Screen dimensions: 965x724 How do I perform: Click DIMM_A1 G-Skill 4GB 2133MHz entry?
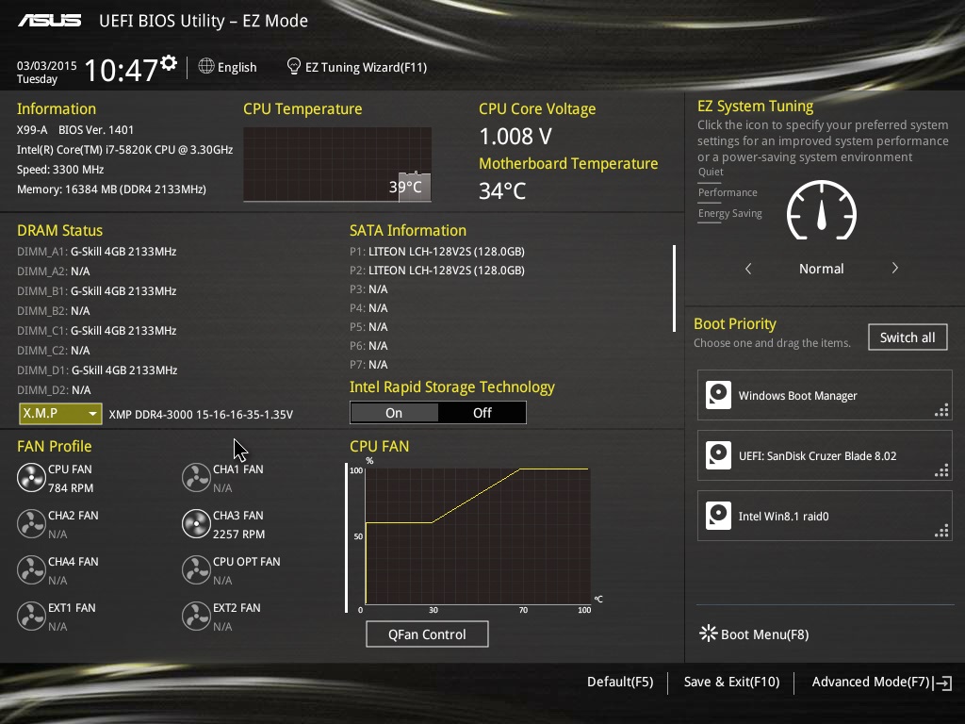[x=97, y=252]
